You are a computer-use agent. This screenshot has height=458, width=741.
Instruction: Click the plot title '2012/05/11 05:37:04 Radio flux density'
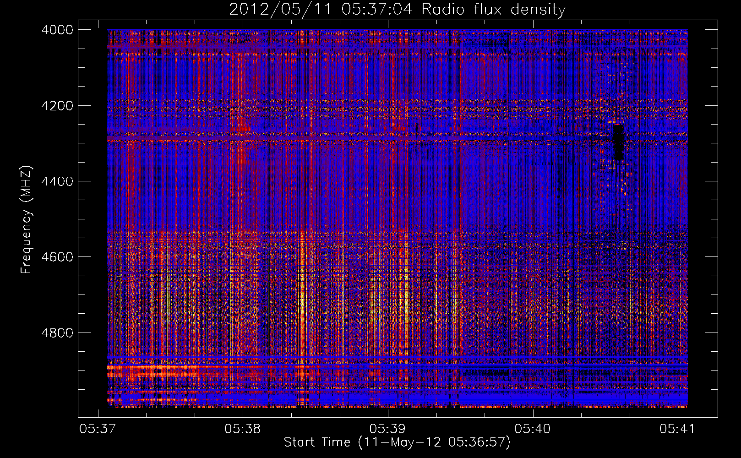(397, 10)
